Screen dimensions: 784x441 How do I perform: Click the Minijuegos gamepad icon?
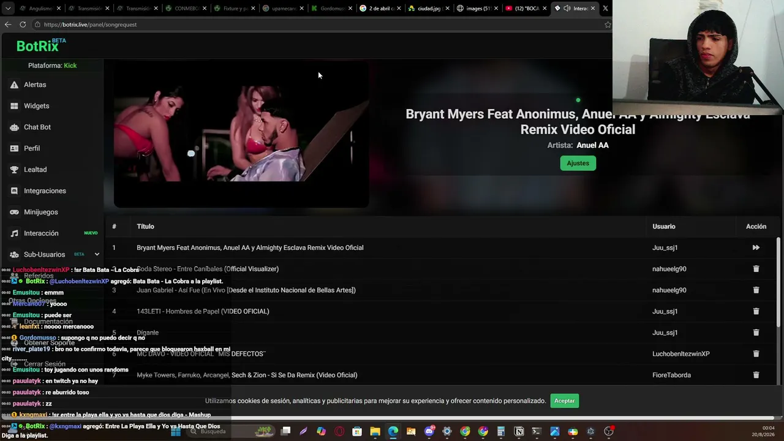(14, 212)
